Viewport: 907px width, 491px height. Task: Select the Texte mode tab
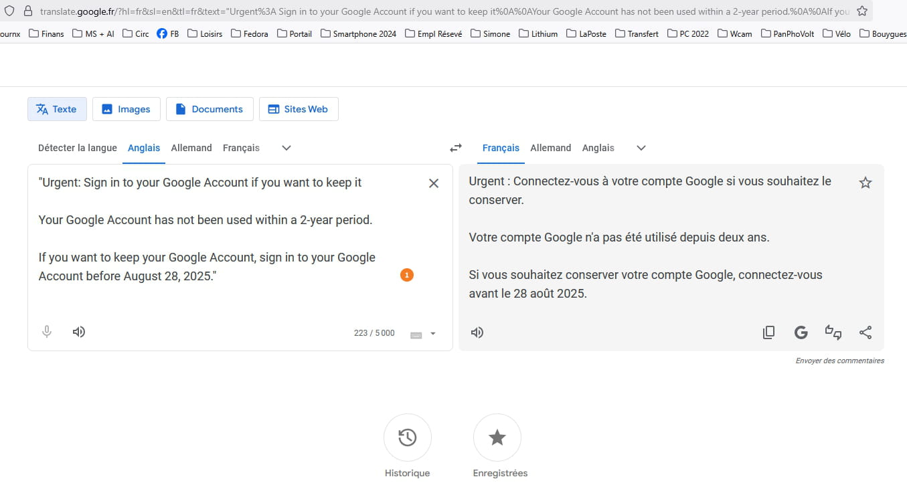(x=57, y=109)
